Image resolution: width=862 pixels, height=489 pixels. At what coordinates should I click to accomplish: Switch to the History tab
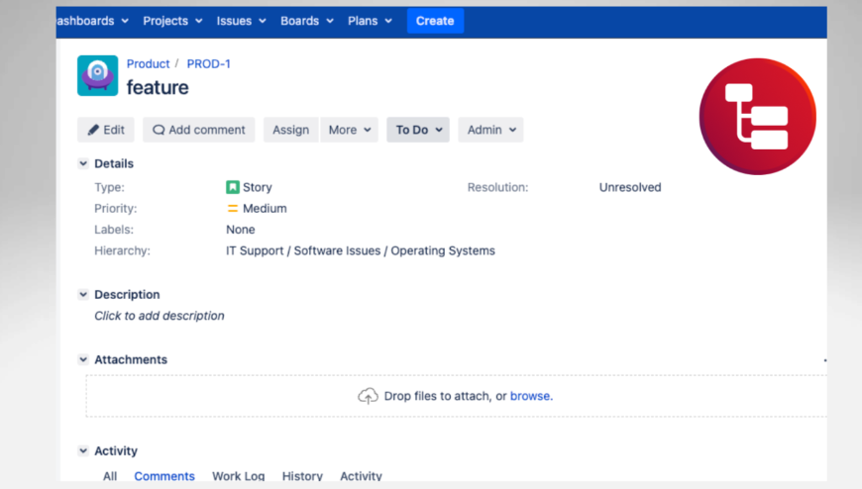pos(302,476)
